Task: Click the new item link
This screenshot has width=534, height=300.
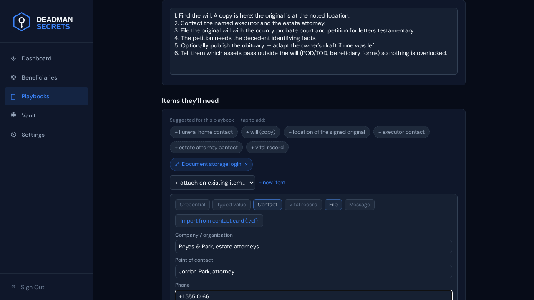Action: click(272, 182)
